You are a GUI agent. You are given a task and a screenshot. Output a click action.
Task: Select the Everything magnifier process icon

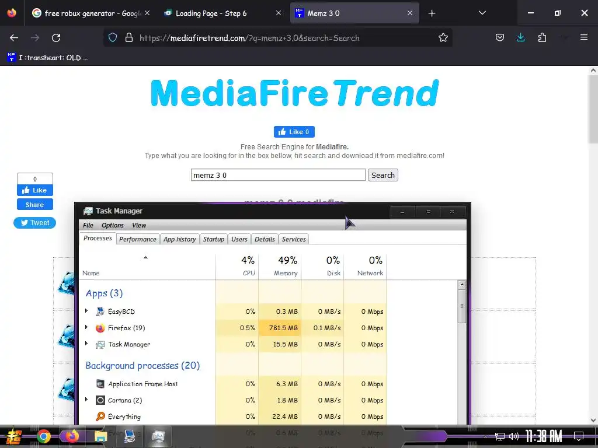pos(100,416)
